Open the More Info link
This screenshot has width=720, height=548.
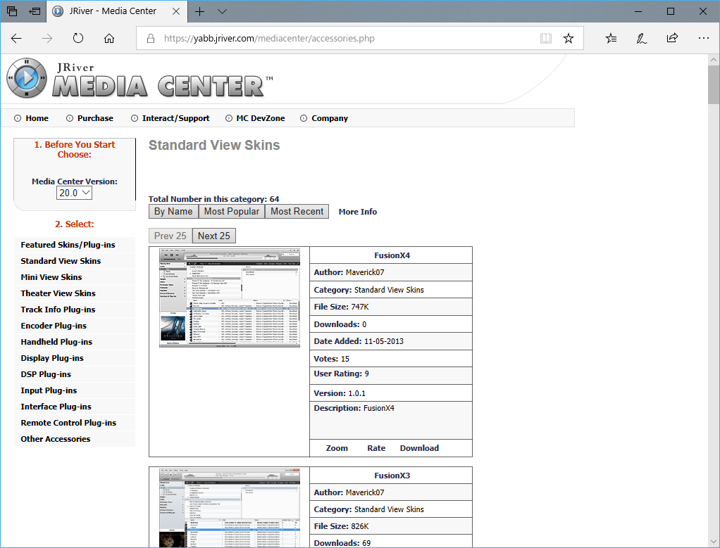tap(358, 212)
